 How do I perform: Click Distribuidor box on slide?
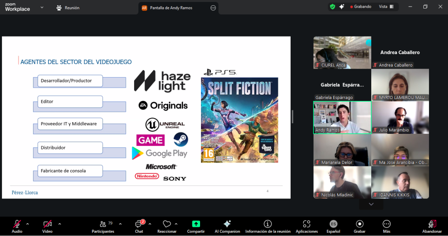(x=70, y=148)
